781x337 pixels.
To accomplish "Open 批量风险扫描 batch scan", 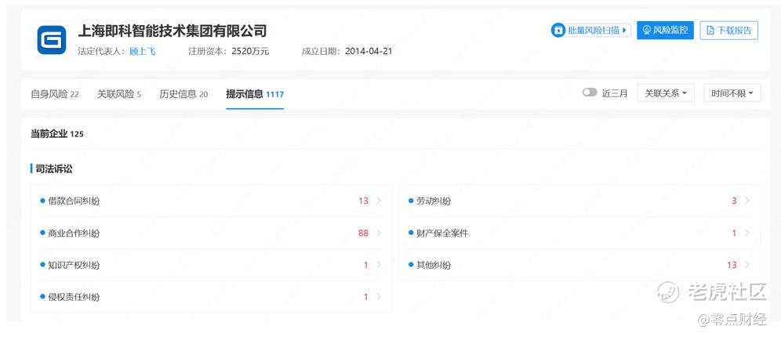I will click(x=591, y=31).
